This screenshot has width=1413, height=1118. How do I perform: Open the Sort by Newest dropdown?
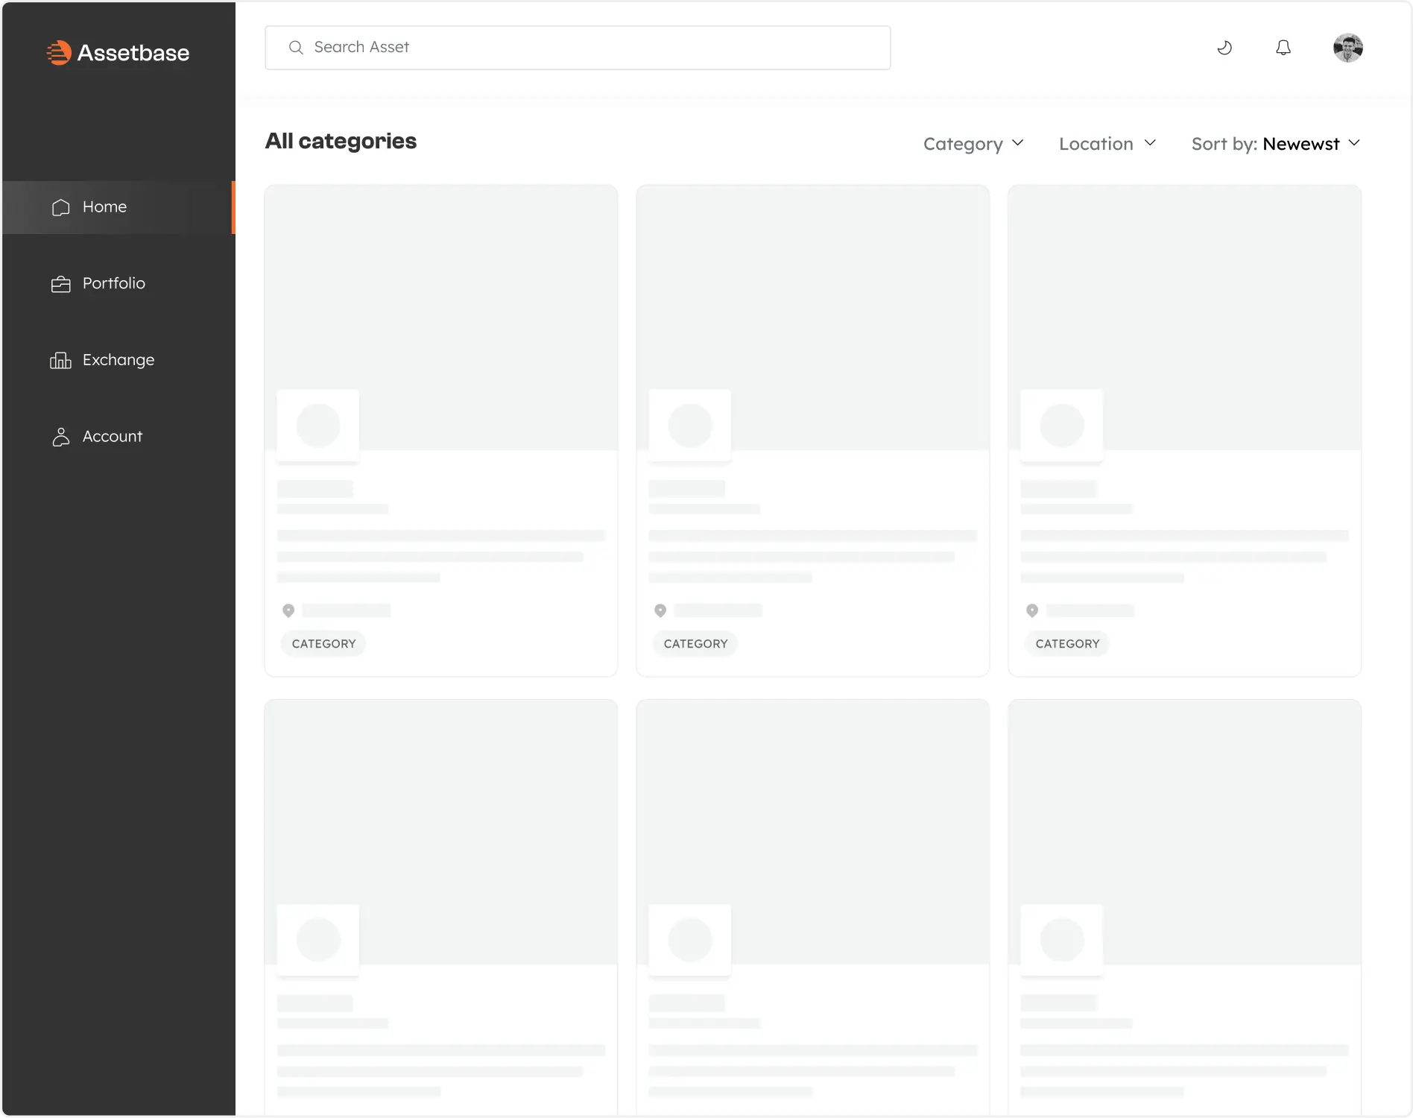pos(1276,144)
